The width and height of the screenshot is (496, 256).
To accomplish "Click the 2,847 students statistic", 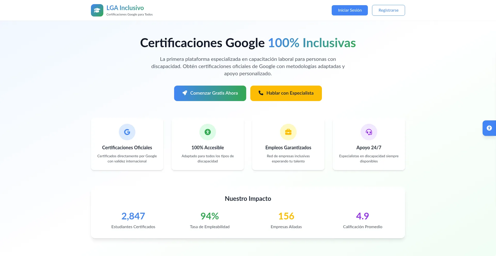I will point(133,216).
